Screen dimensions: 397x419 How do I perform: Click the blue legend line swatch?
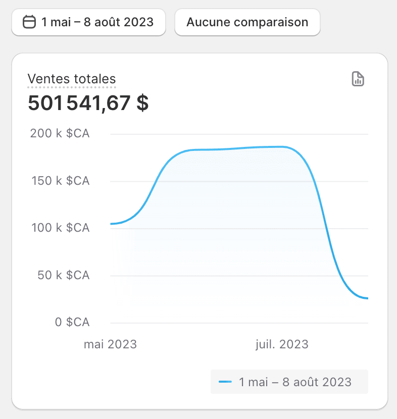point(225,382)
